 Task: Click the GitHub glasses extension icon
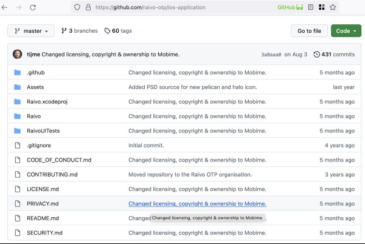click(x=290, y=7)
